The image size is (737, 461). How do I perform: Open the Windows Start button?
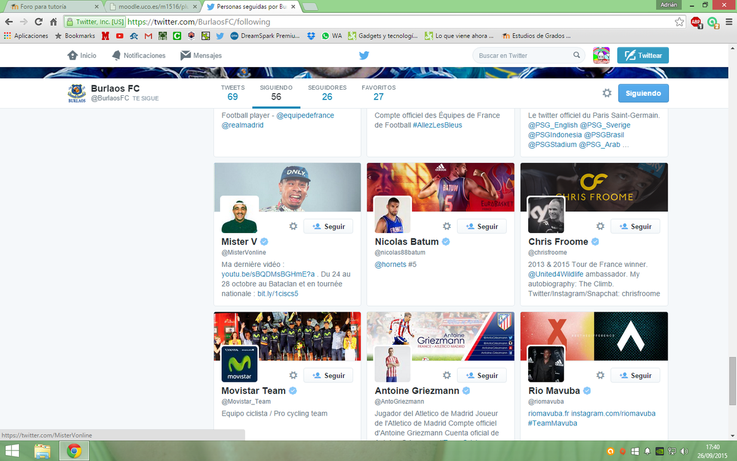(x=12, y=451)
